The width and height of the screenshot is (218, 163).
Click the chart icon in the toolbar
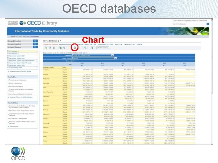pyautogui.click(x=75, y=48)
